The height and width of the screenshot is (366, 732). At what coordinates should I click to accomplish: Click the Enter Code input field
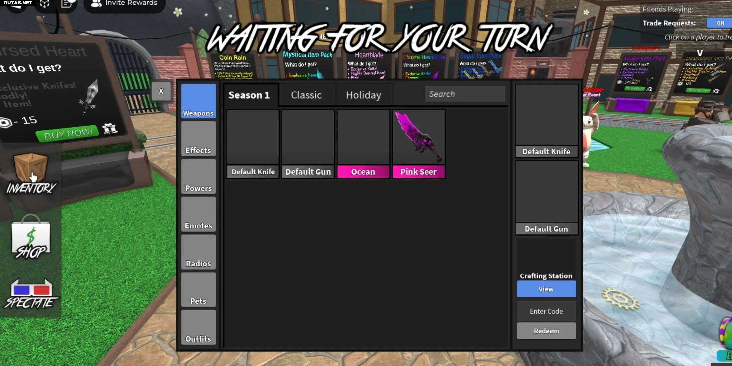pyautogui.click(x=546, y=311)
